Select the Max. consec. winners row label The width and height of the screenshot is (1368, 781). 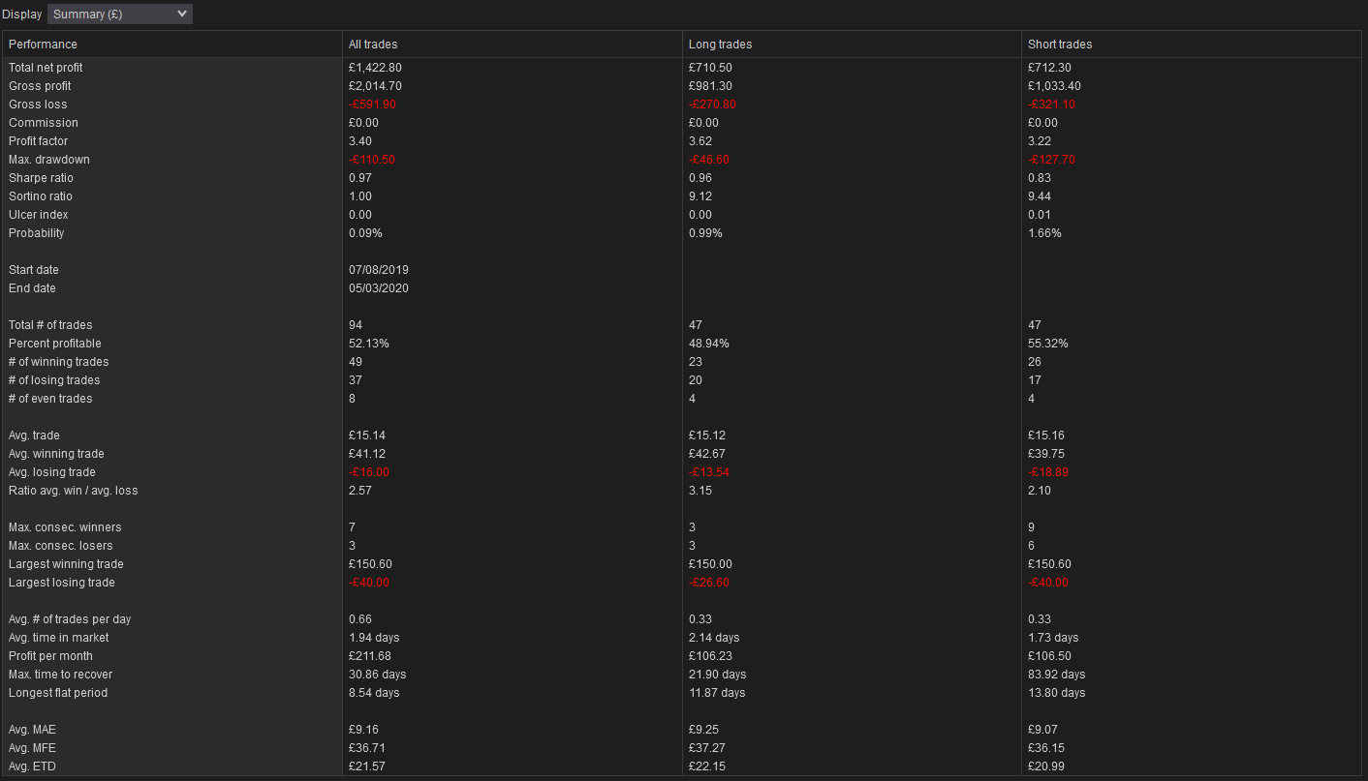[x=65, y=527]
